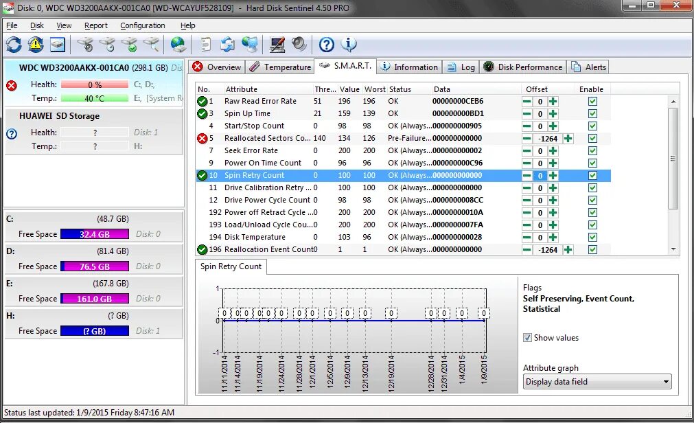Click the question mark icon beside HUAWEI health
Screen dimensions: 694x423
(x=12, y=133)
